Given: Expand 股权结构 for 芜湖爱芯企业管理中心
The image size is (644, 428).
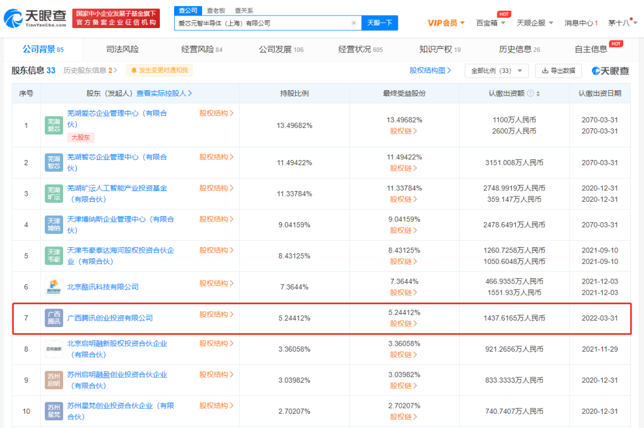Looking at the screenshot, I should point(216,113).
